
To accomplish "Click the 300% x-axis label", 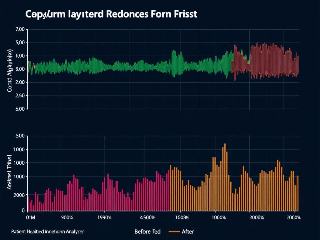I will tap(67, 218).
